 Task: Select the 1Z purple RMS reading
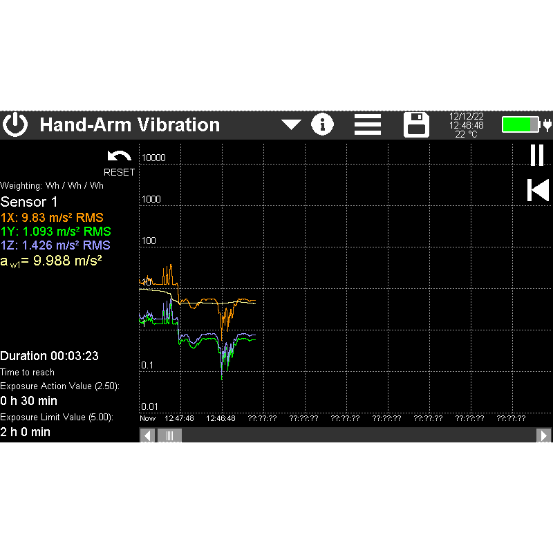click(x=55, y=245)
